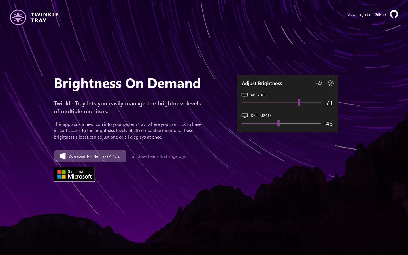Click the brightness value '46'
Screen dimensions: 408x255
click(x=329, y=124)
